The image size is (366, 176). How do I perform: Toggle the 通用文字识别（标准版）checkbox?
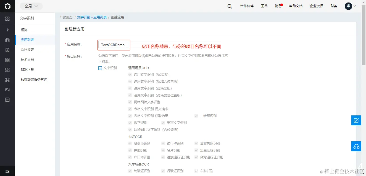pyautogui.click(x=130, y=74)
